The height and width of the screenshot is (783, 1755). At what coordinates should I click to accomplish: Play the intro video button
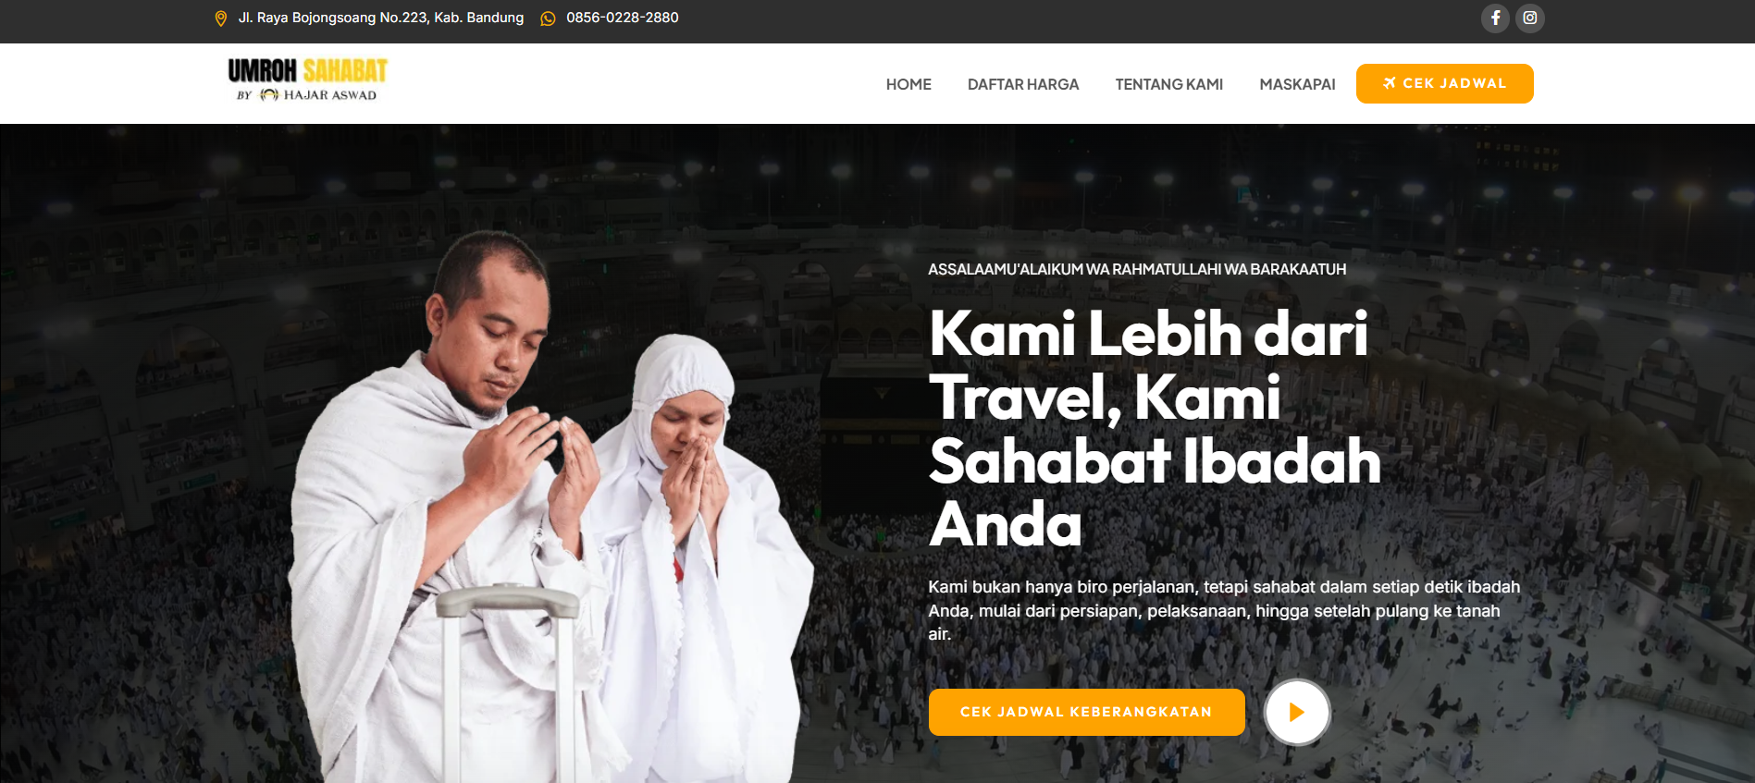[x=1297, y=712]
